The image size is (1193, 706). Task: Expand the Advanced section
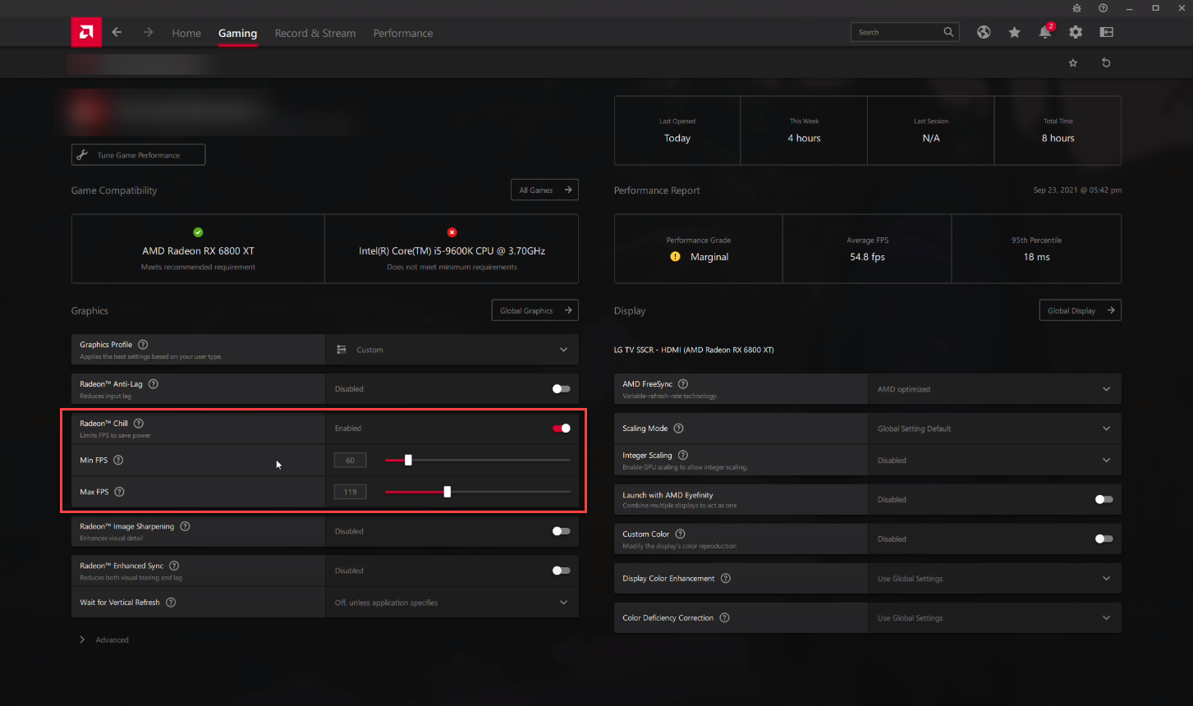coord(104,640)
